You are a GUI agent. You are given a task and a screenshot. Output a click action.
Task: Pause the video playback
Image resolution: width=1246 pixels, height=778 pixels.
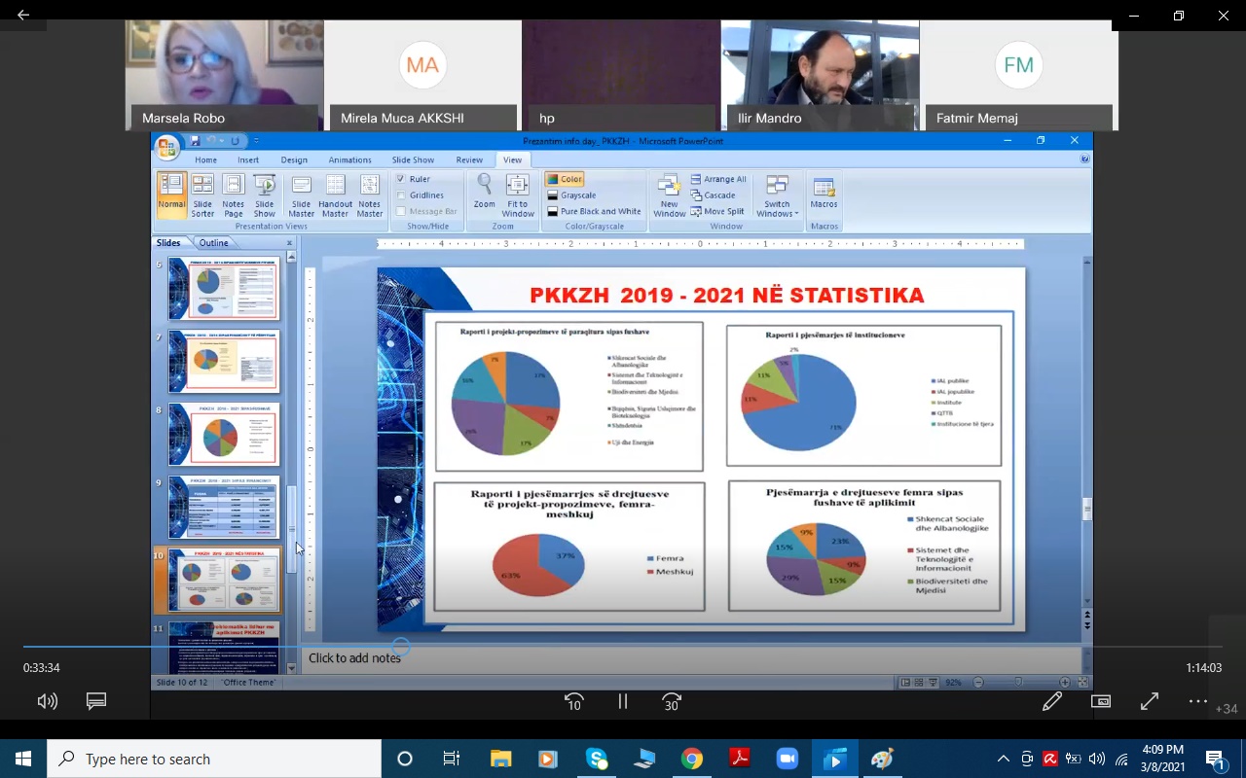click(x=623, y=701)
